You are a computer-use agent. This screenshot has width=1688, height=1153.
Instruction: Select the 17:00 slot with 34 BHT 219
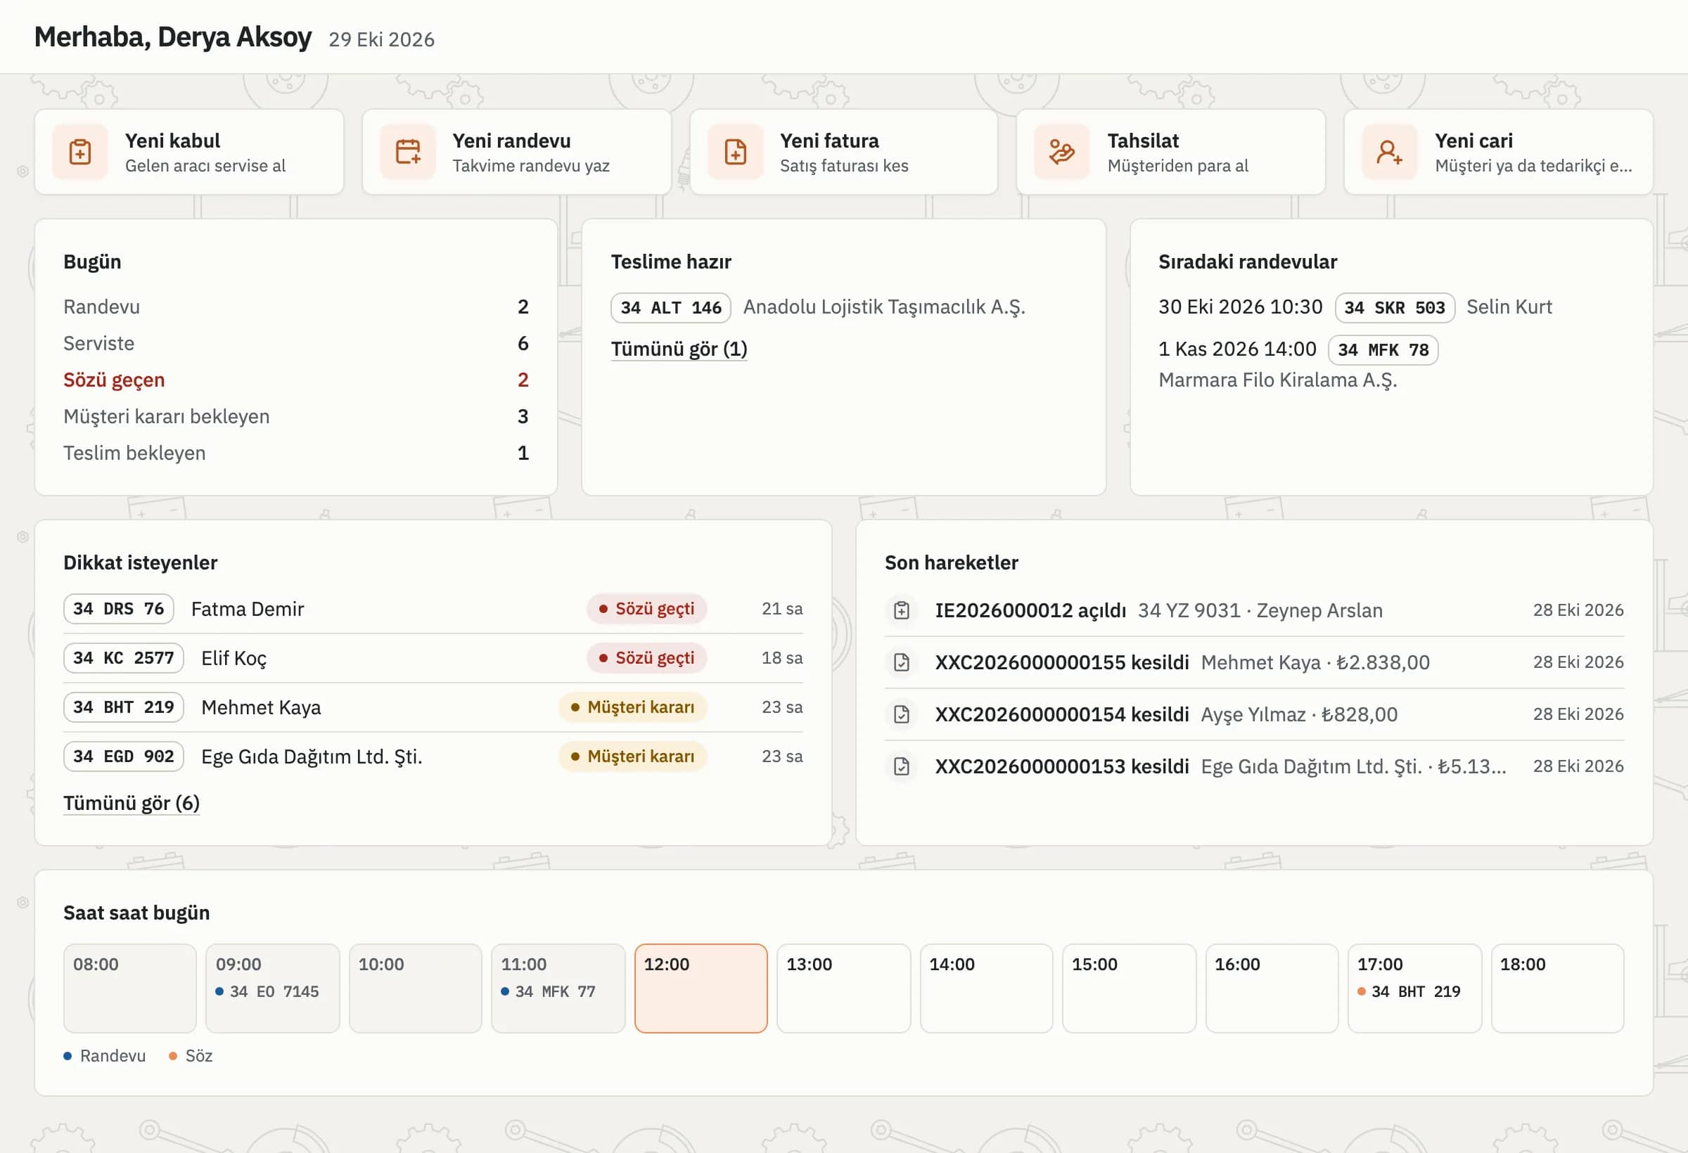[1414, 988]
